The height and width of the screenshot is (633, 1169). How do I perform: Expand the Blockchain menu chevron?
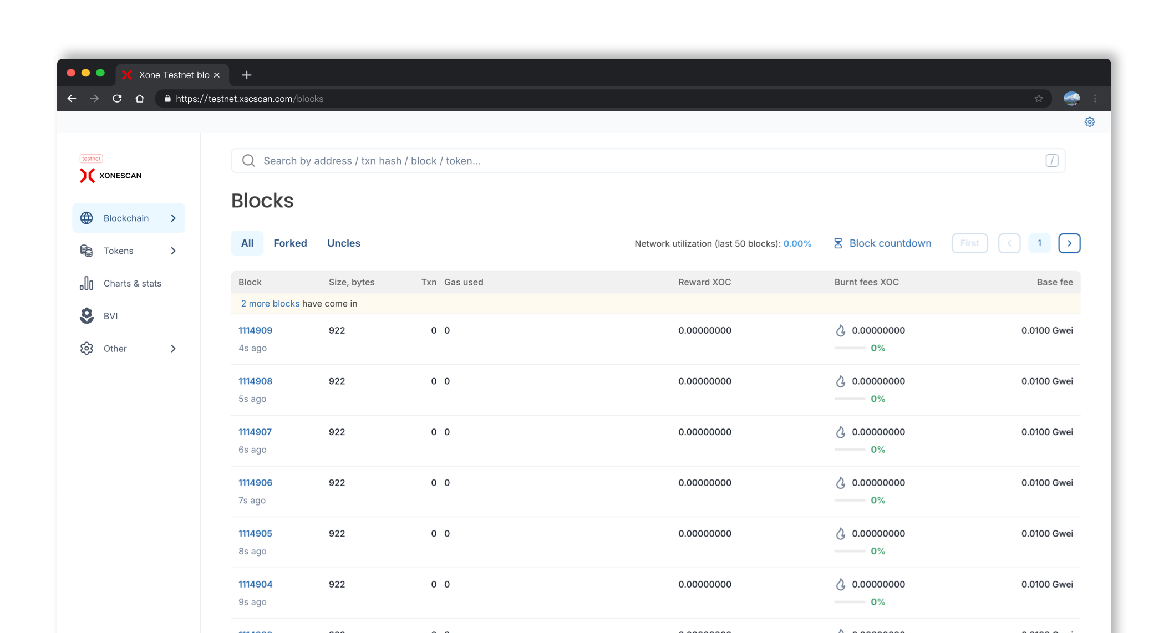[x=173, y=218]
